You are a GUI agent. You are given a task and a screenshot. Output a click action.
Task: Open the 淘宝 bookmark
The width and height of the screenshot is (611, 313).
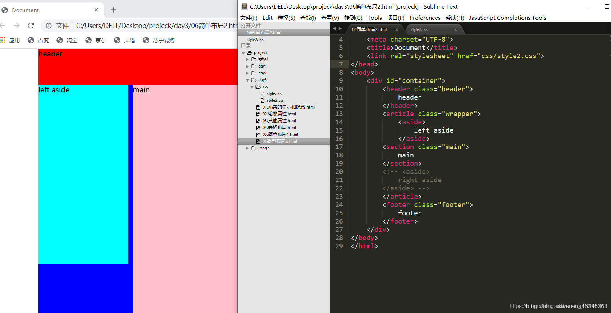[67, 40]
